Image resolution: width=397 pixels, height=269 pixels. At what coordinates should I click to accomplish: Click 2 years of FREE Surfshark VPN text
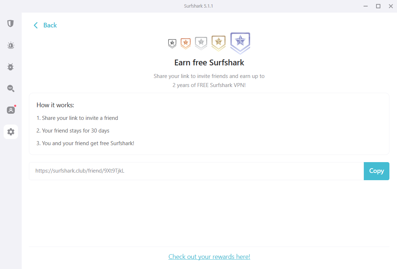pyautogui.click(x=209, y=85)
